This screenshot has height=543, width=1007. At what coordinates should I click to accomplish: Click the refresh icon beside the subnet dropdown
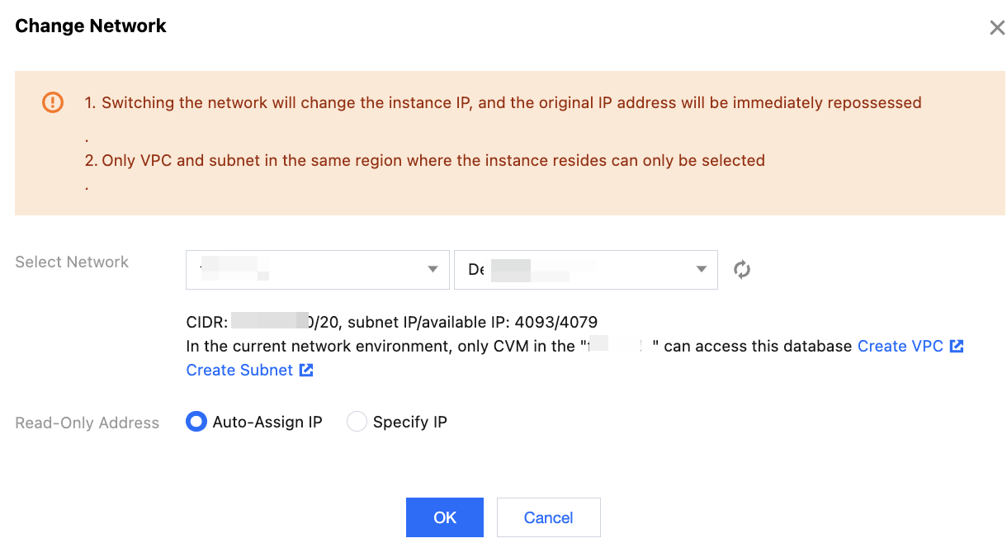(x=742, y=270)
